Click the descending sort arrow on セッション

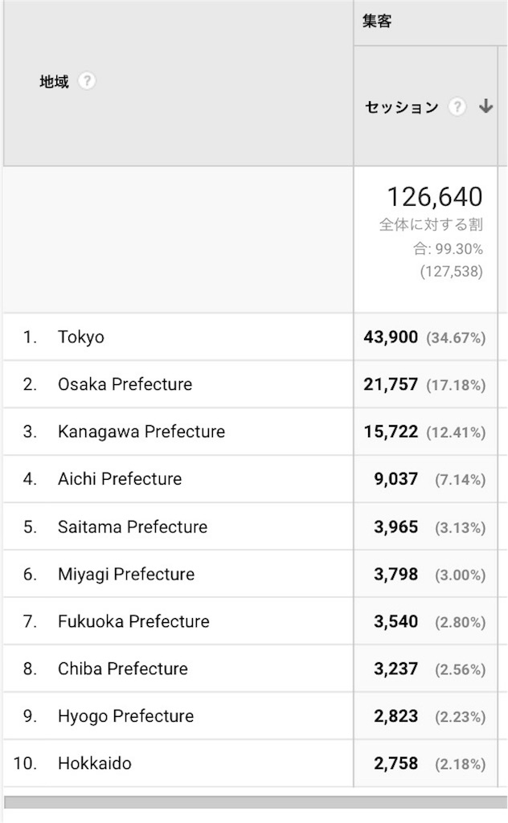[x=485, y=107]
